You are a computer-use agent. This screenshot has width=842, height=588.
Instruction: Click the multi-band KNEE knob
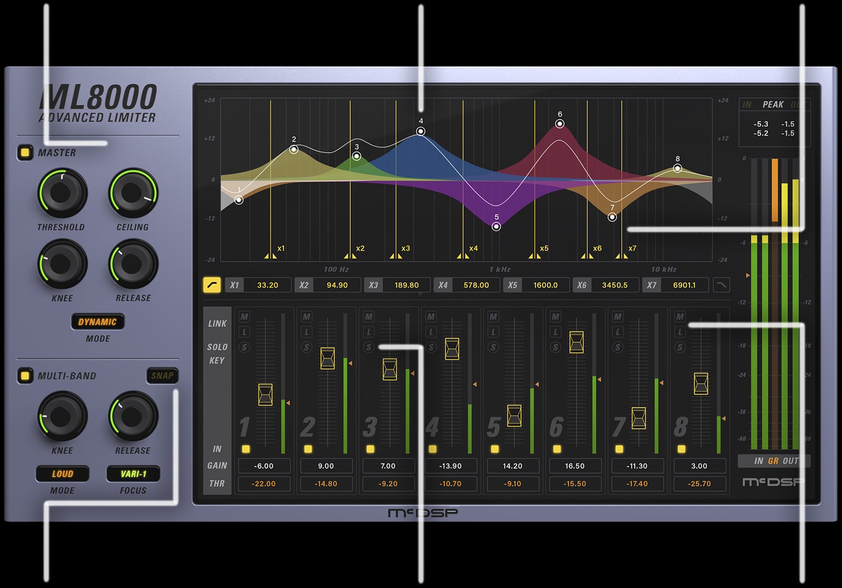(x=62, y=417)
